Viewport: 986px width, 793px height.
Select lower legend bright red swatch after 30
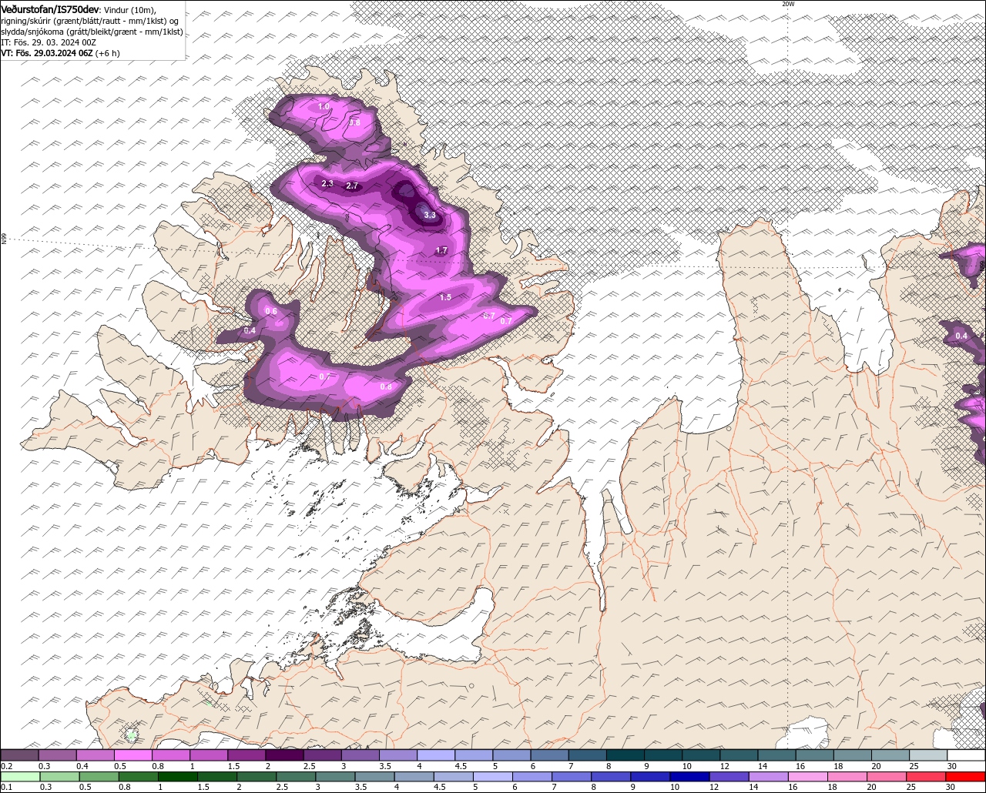(x=966, y=777)
